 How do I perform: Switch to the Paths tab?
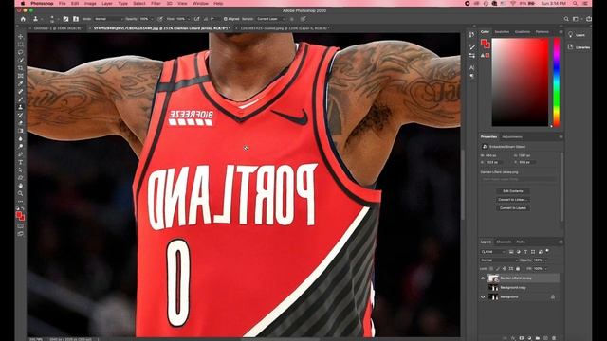tap(521, 242)
